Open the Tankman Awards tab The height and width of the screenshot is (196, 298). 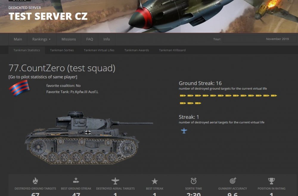(137, 50)
